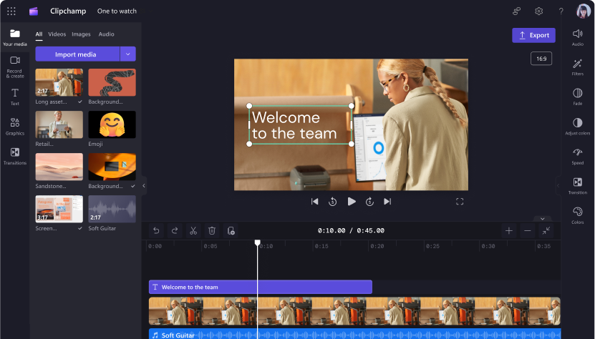Open the help question mark

point(561,11)
